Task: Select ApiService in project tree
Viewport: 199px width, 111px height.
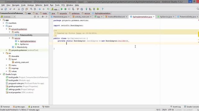Action: pyautogui.click(x=24, y=44)
